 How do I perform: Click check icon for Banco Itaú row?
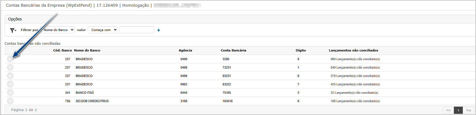point(10,93)
